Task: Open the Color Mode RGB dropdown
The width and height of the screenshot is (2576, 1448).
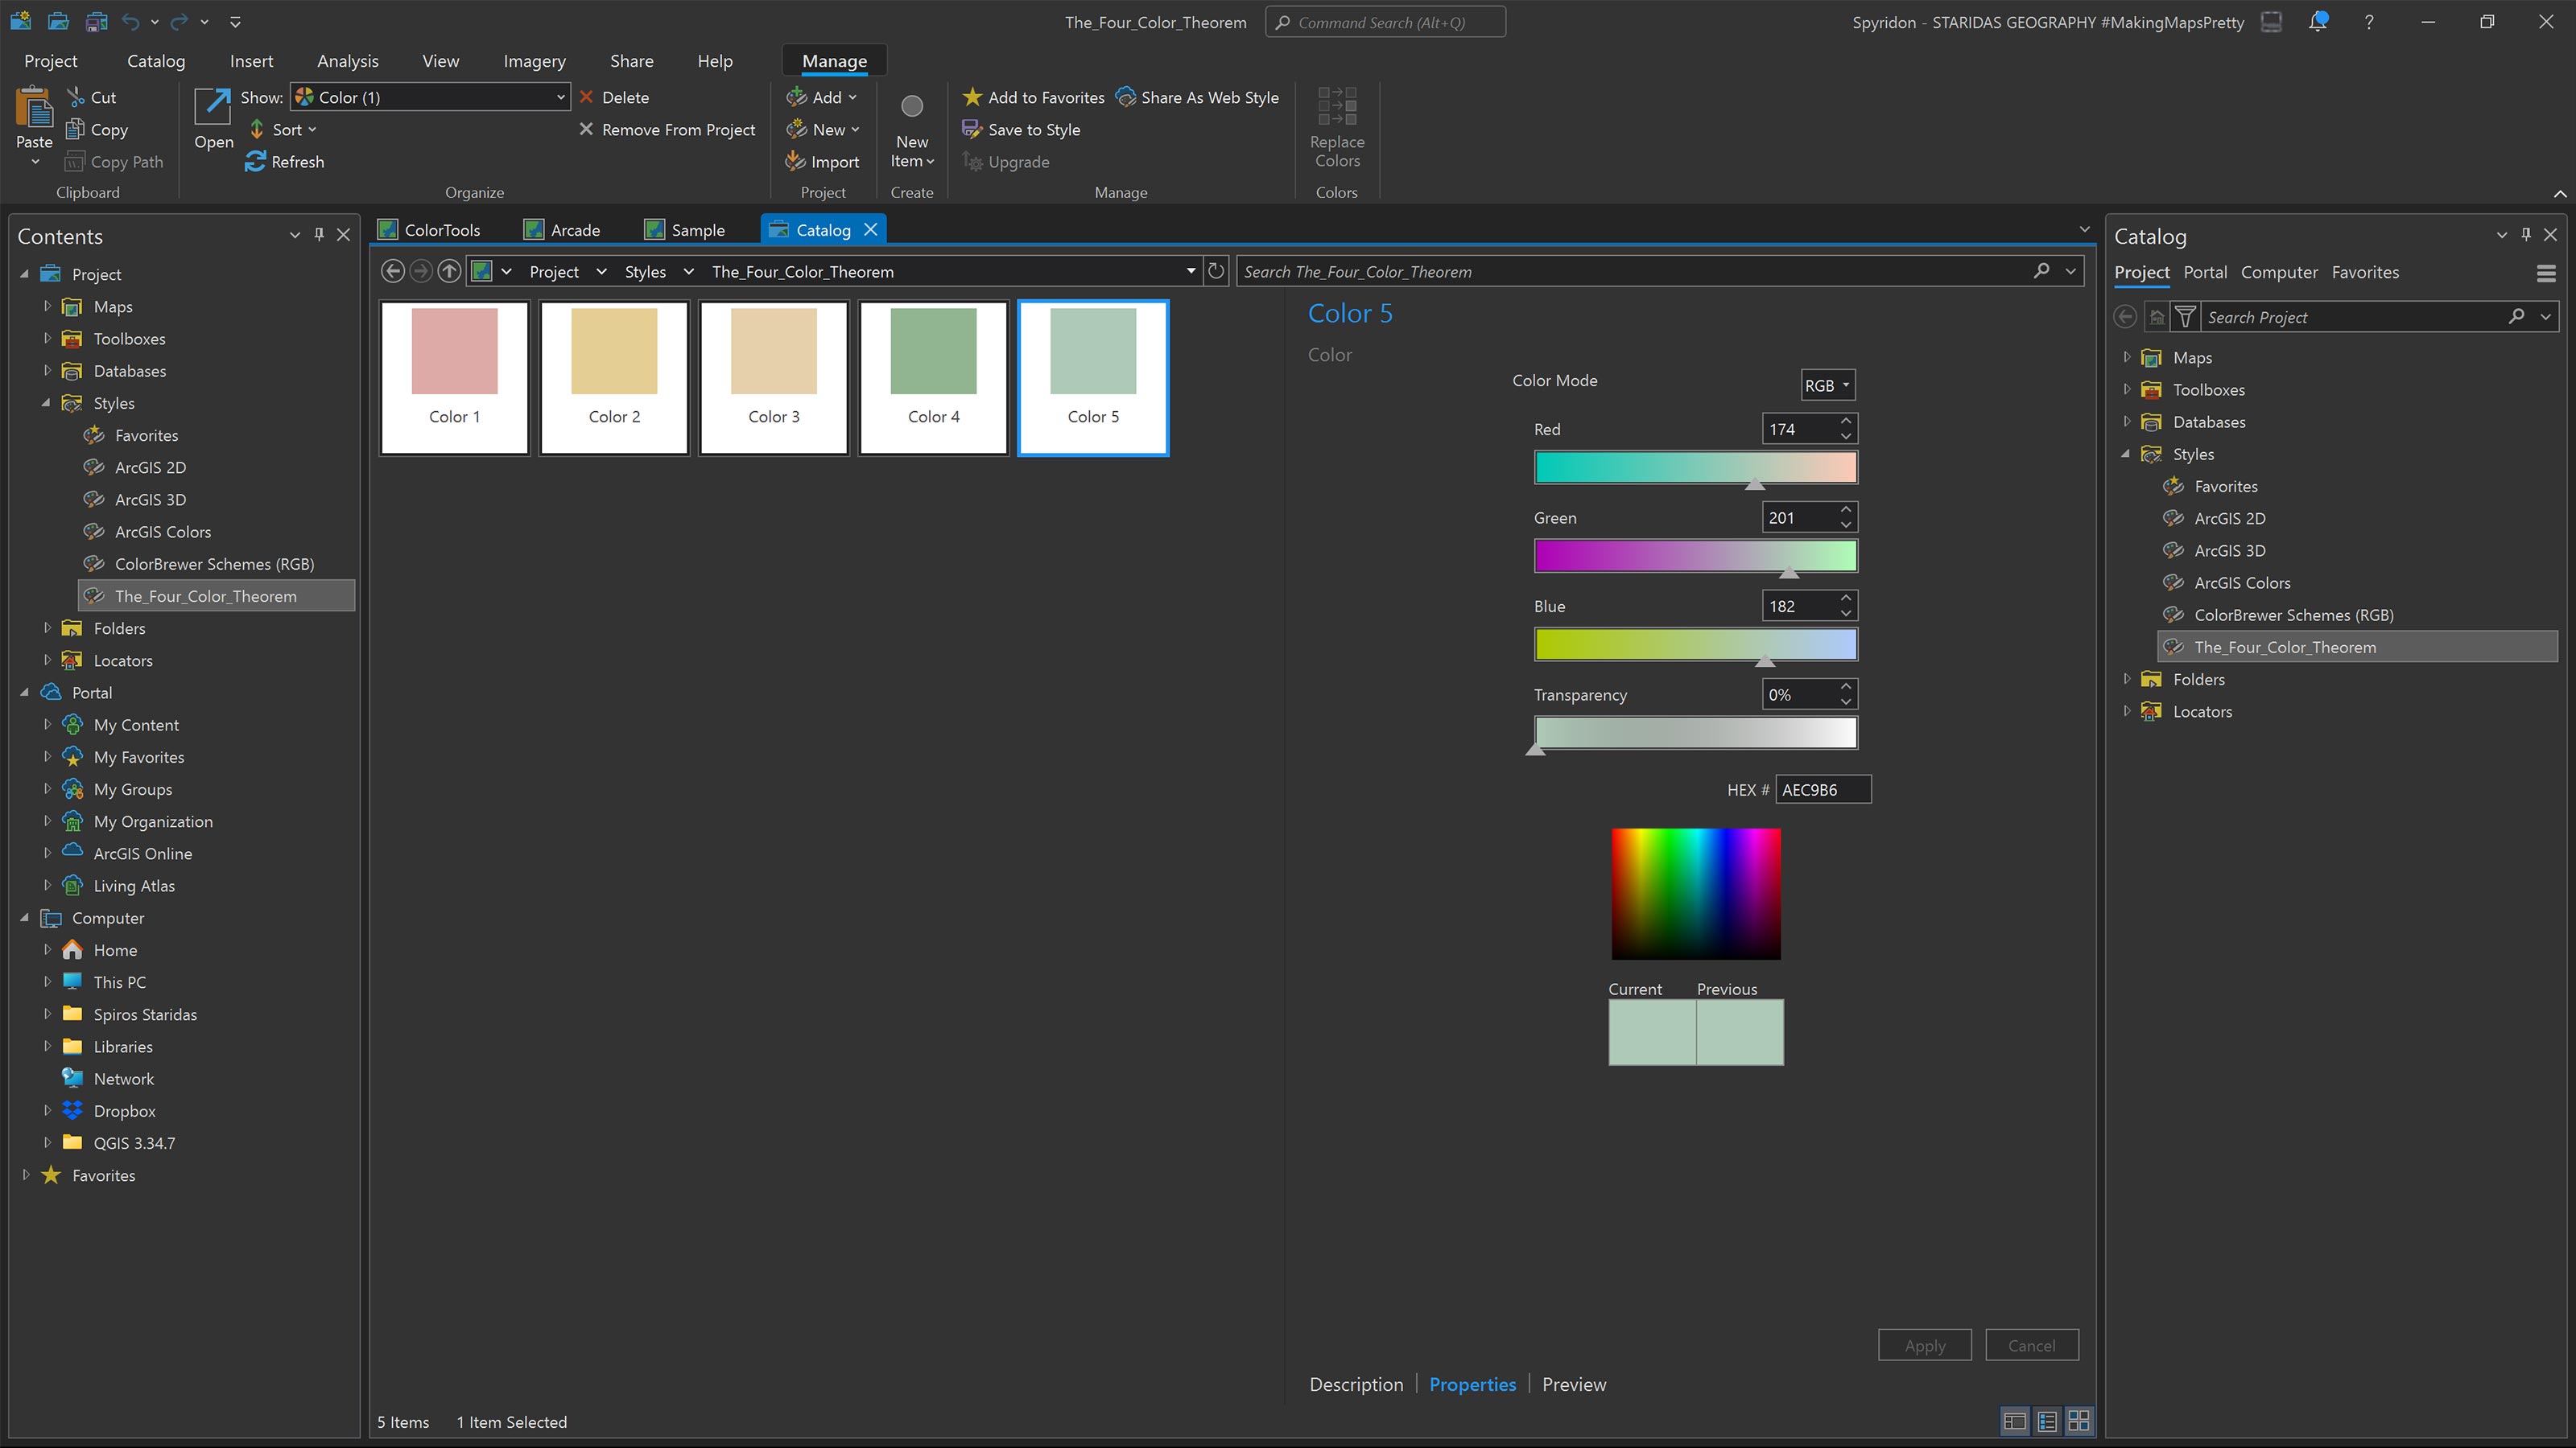Action: pyautogui.click(x=1828, y=384)
